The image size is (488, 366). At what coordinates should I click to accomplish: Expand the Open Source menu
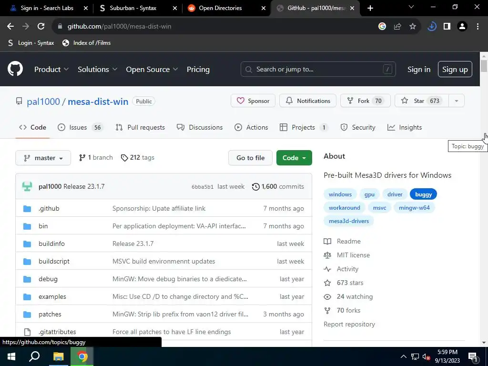[x=152, y=70]
